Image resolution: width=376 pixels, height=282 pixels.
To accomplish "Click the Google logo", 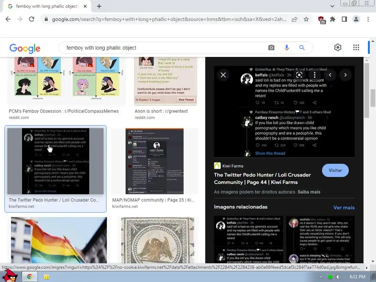I will [x=25, y=48].
